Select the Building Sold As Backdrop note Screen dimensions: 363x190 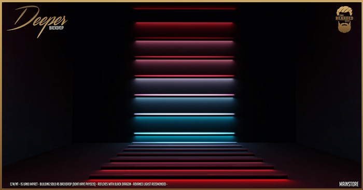tap(67, 184)
